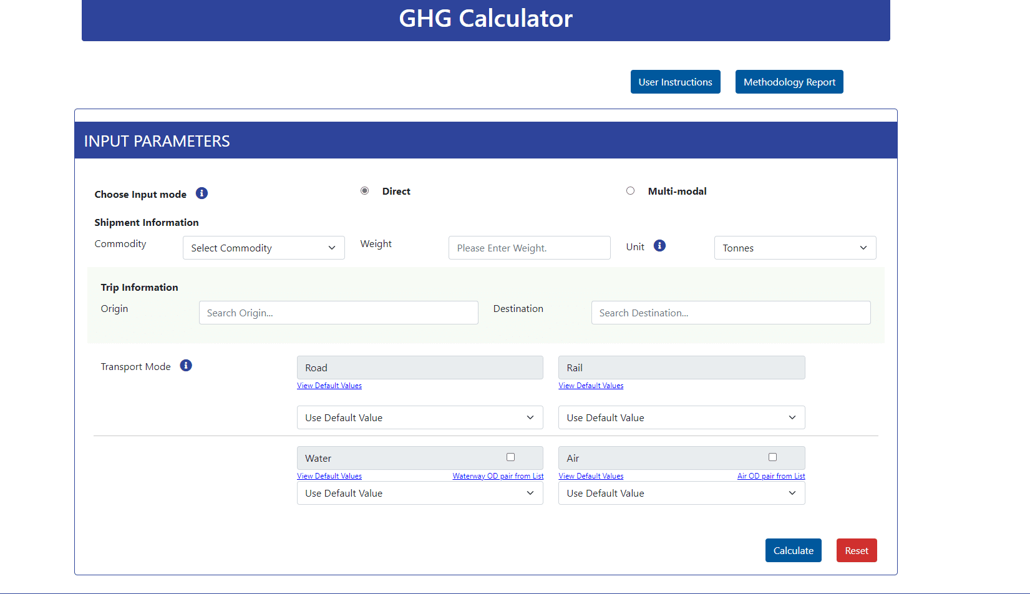Select the Direct input mode radio button
The image size is (1030, 594).
[364, 190]
